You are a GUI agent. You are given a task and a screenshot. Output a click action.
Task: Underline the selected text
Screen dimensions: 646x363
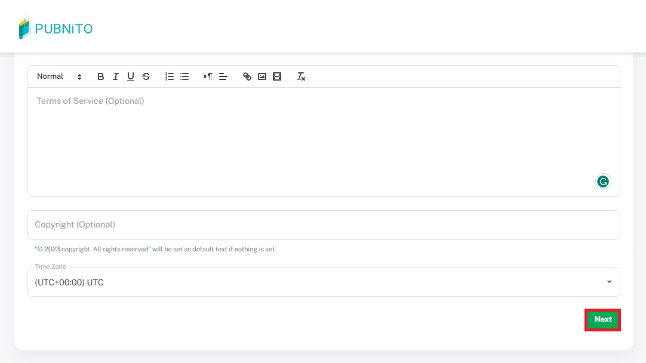tap(131, 76)
